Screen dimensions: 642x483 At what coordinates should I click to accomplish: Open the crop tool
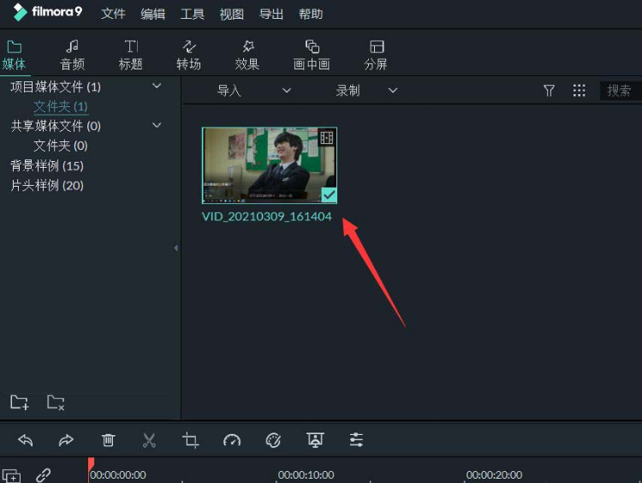[190, 440]
